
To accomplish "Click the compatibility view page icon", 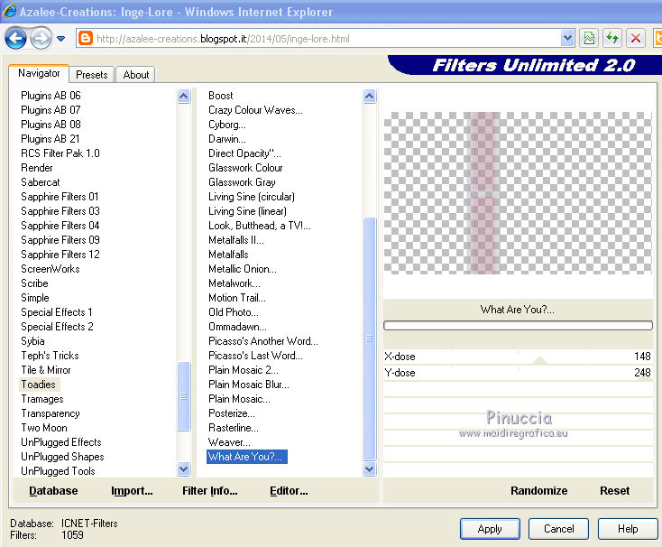I will (589, 39).
